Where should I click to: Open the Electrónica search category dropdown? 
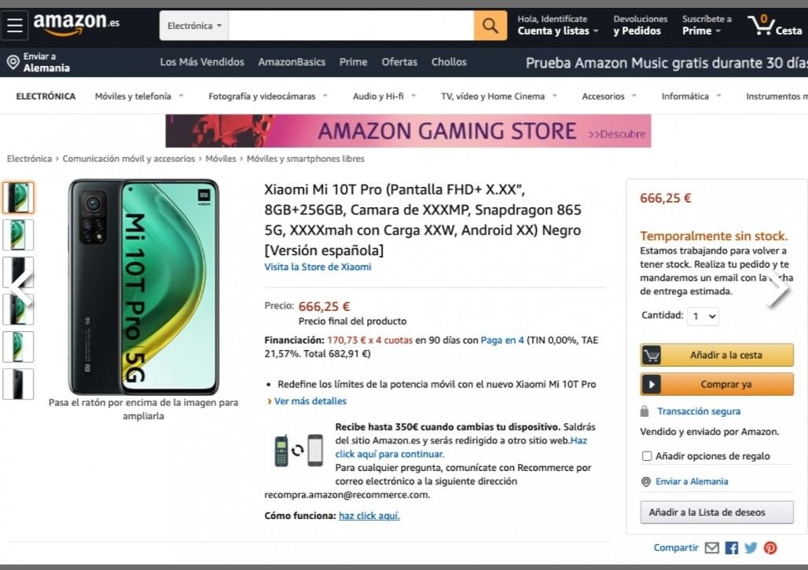pos(194,26)
